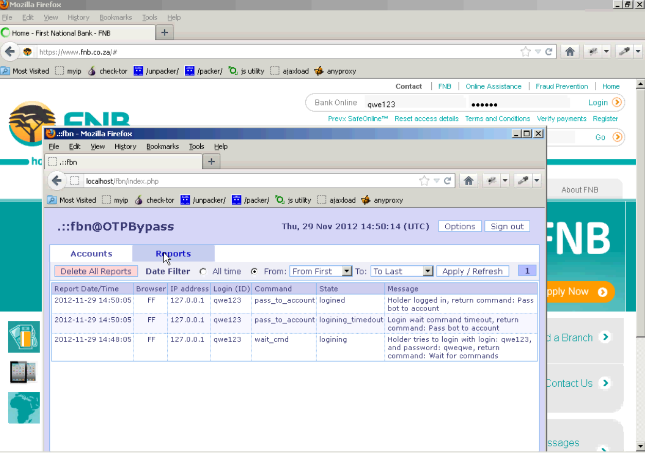645x453 pixels.
Task: Click tablet devices icon on FNB page
Action: point(24,372)
